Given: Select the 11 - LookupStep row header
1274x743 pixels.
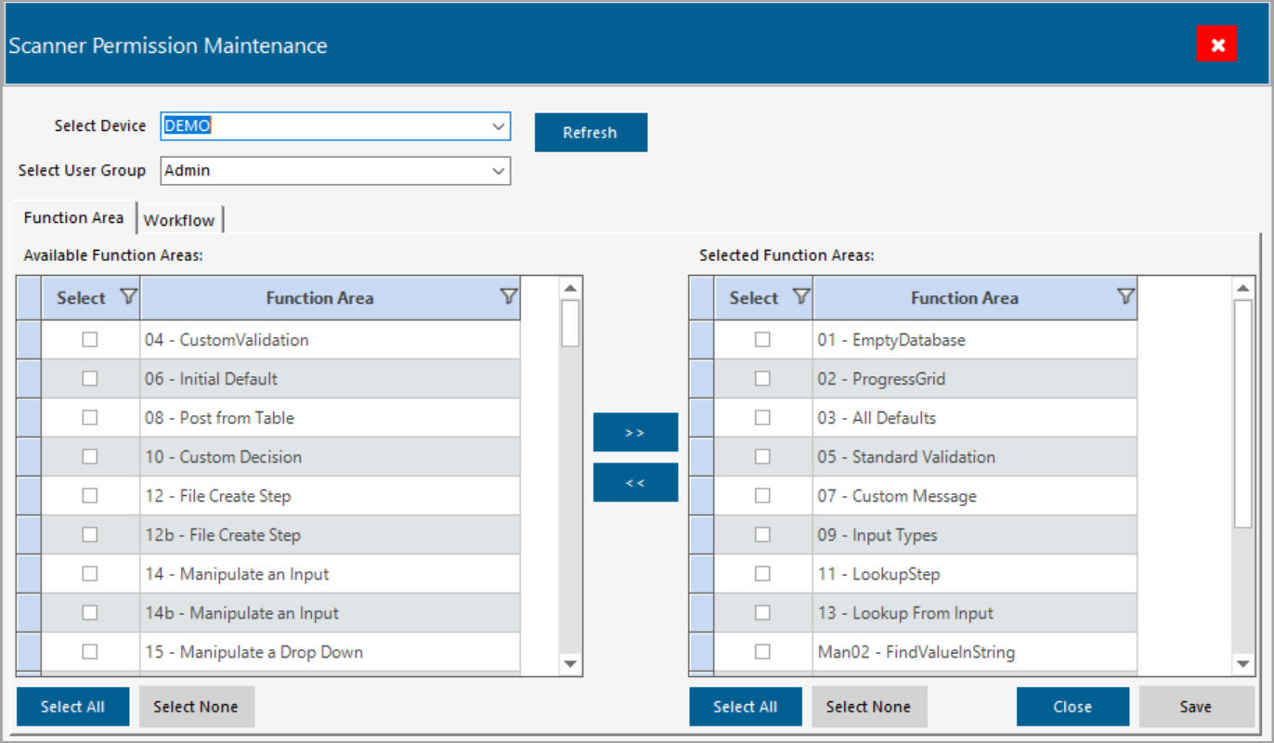Looking at the screenshot, I should 702,574.
